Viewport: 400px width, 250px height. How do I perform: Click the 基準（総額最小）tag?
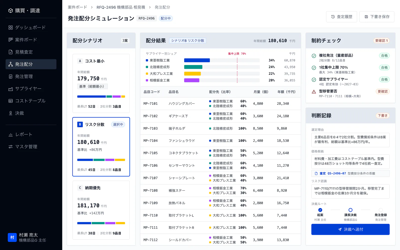92,86
